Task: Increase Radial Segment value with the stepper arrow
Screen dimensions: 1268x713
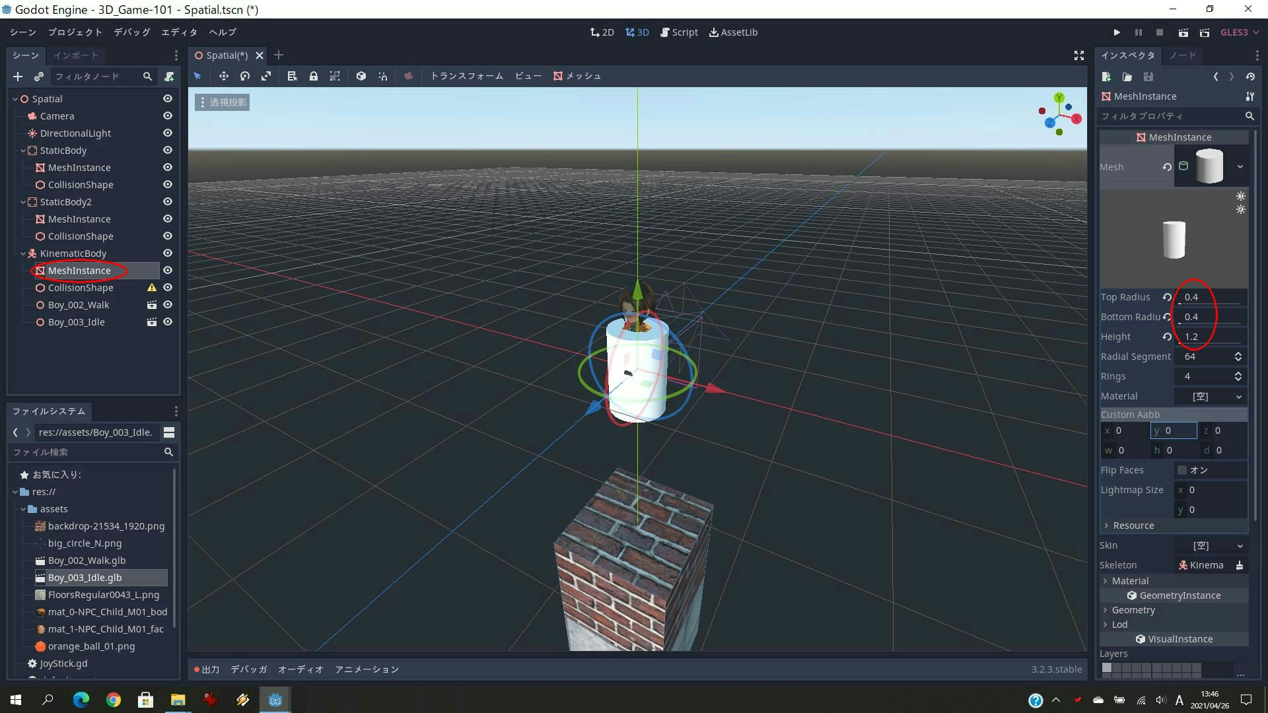Action: tap(1238, 353)
